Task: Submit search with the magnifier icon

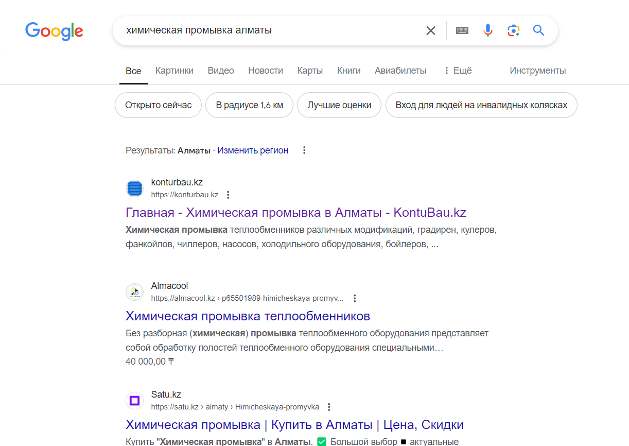Action: point(538,30)
